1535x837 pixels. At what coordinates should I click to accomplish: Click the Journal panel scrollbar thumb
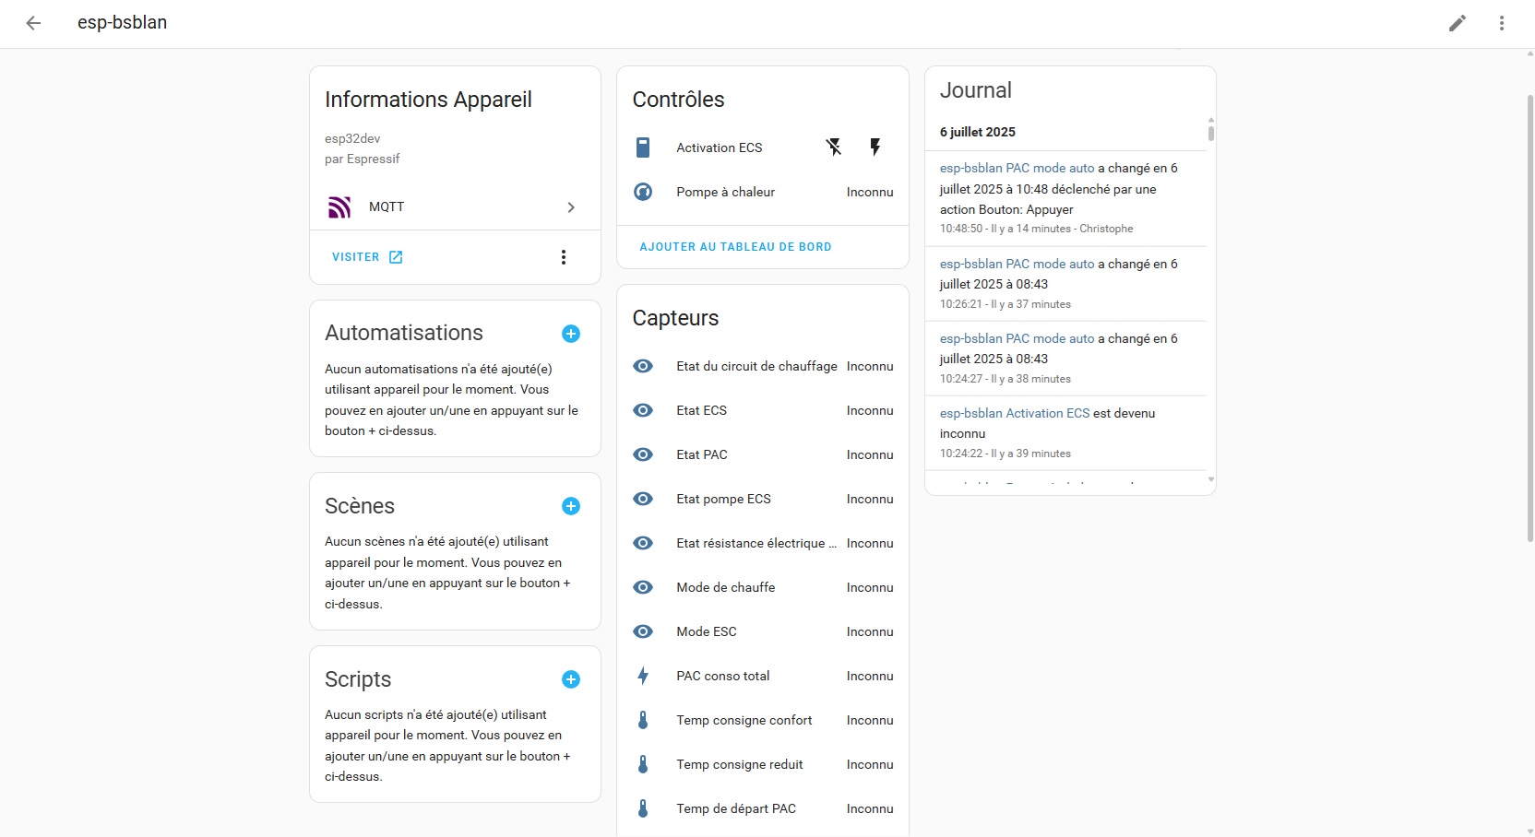1211,133
